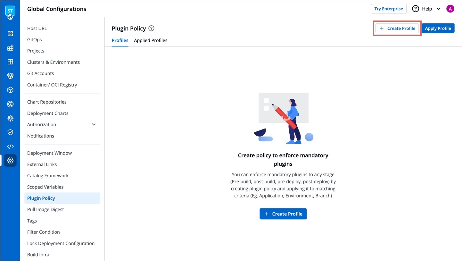Click the centered blue Create Profile button

(283, 214)
